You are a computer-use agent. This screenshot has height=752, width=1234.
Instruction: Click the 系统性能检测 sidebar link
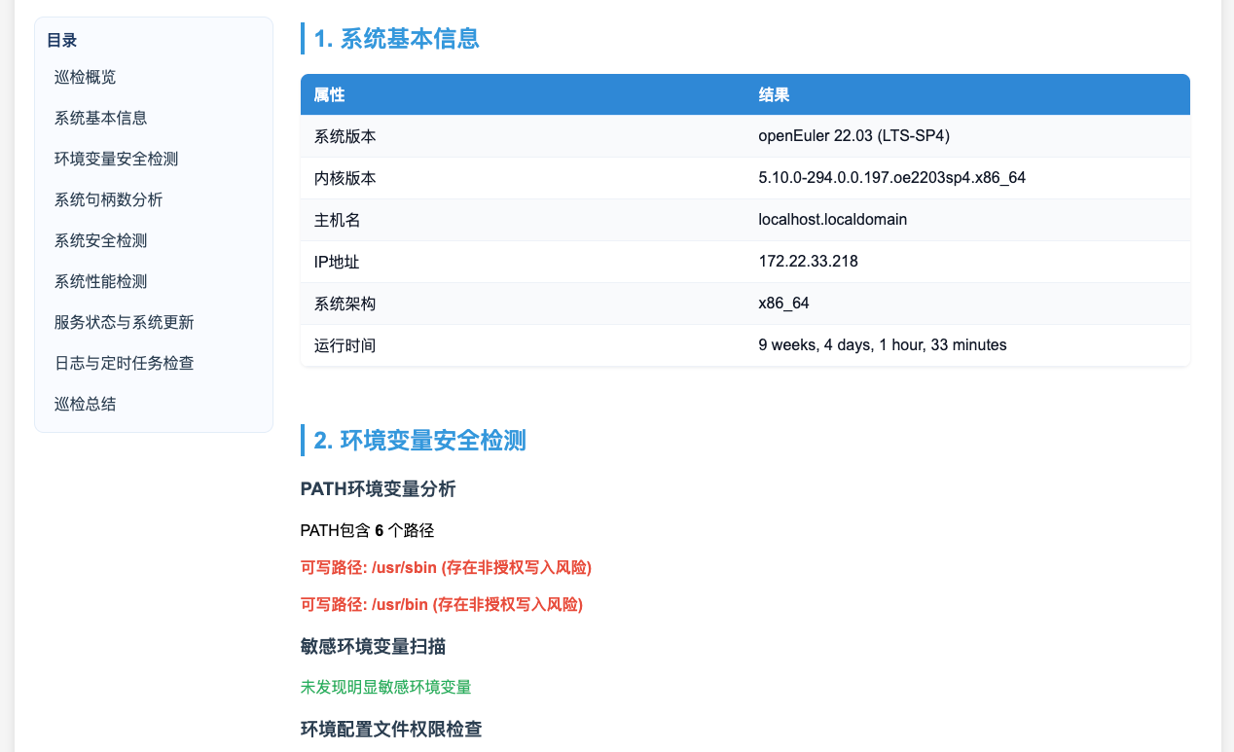[x=101, y=281]
